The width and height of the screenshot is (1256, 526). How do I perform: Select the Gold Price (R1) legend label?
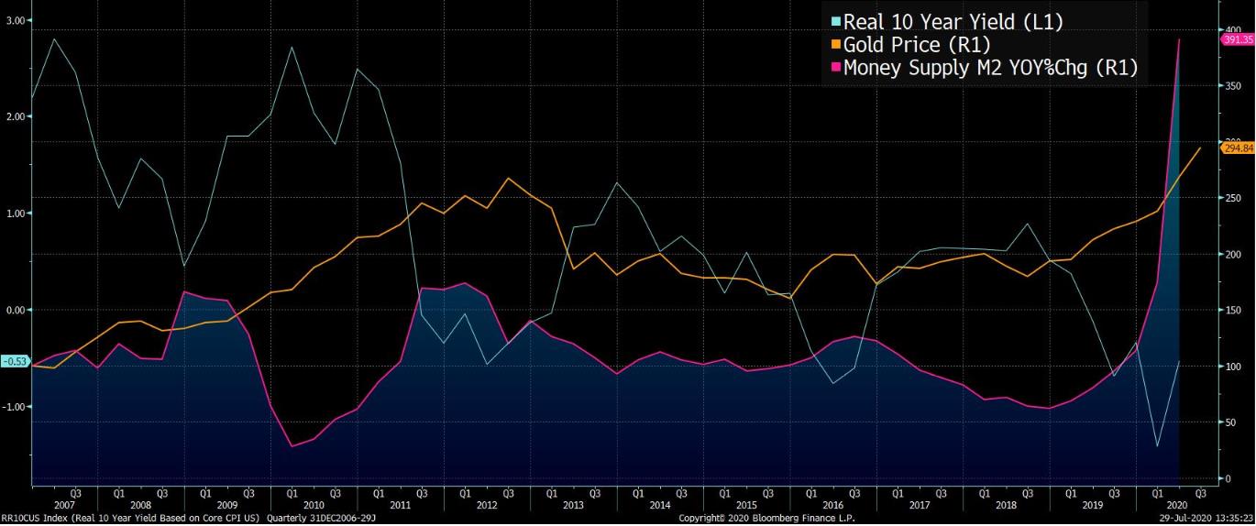tap(917, 45)
